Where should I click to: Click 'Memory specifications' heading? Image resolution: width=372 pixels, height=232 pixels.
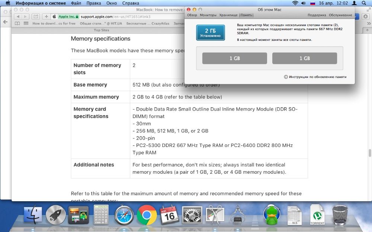[x=100, y=39]
